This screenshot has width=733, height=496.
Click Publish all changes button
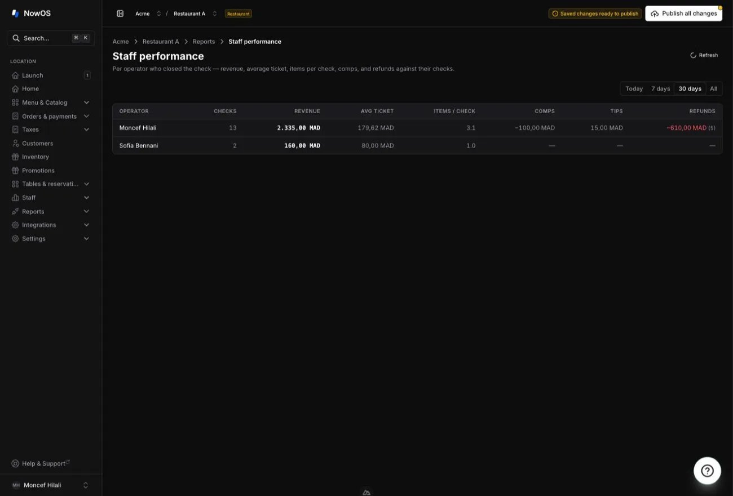(x=683, y=14)
